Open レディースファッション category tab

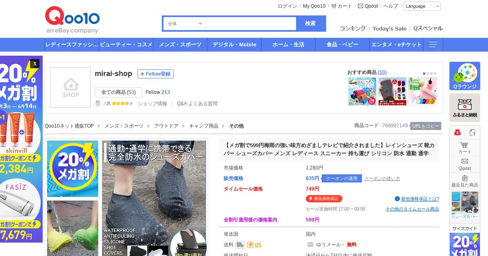(72, 45)
